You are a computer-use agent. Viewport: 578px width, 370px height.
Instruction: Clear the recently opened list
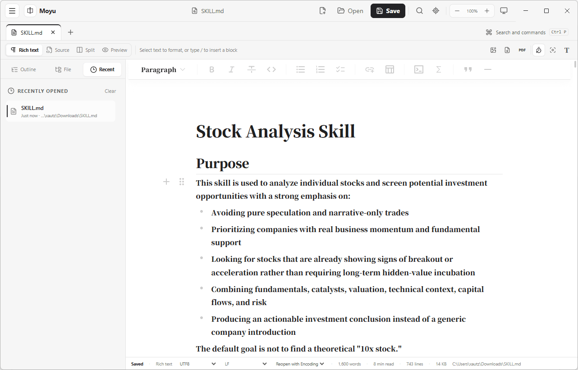pos(110,91)
